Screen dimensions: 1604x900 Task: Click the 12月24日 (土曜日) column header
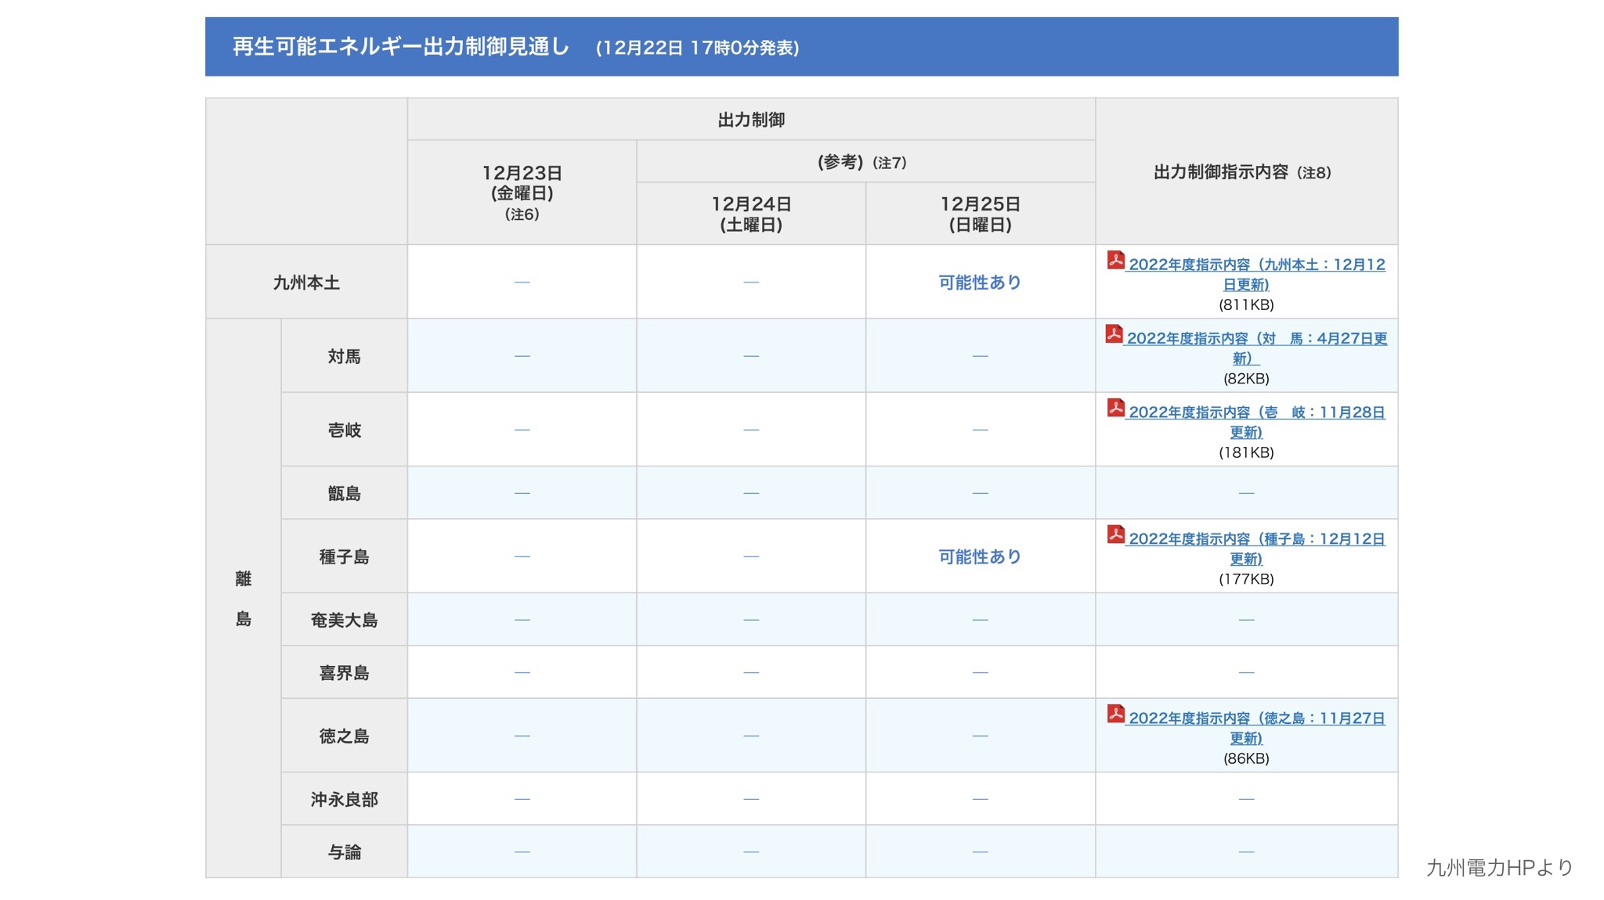[x=750, y=214]
